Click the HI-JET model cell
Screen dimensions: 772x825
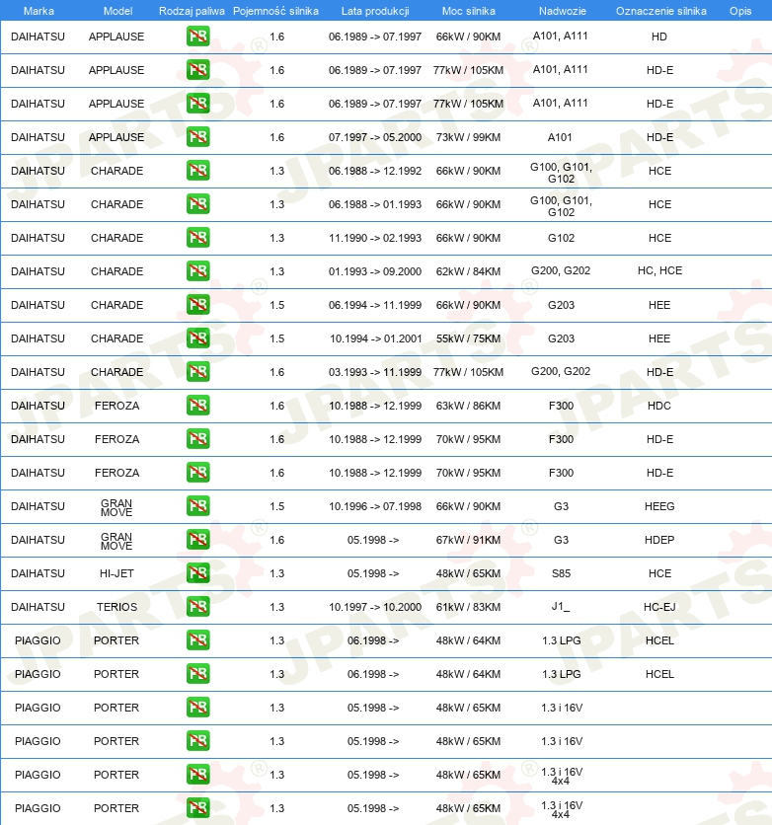pos(116,573)
